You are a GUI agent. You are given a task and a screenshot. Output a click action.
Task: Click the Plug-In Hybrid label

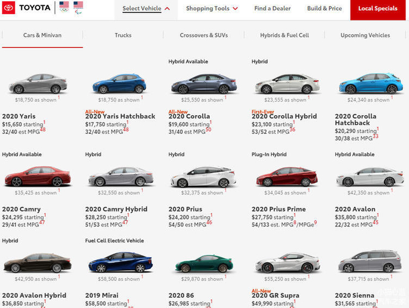[x=269, y=154]
